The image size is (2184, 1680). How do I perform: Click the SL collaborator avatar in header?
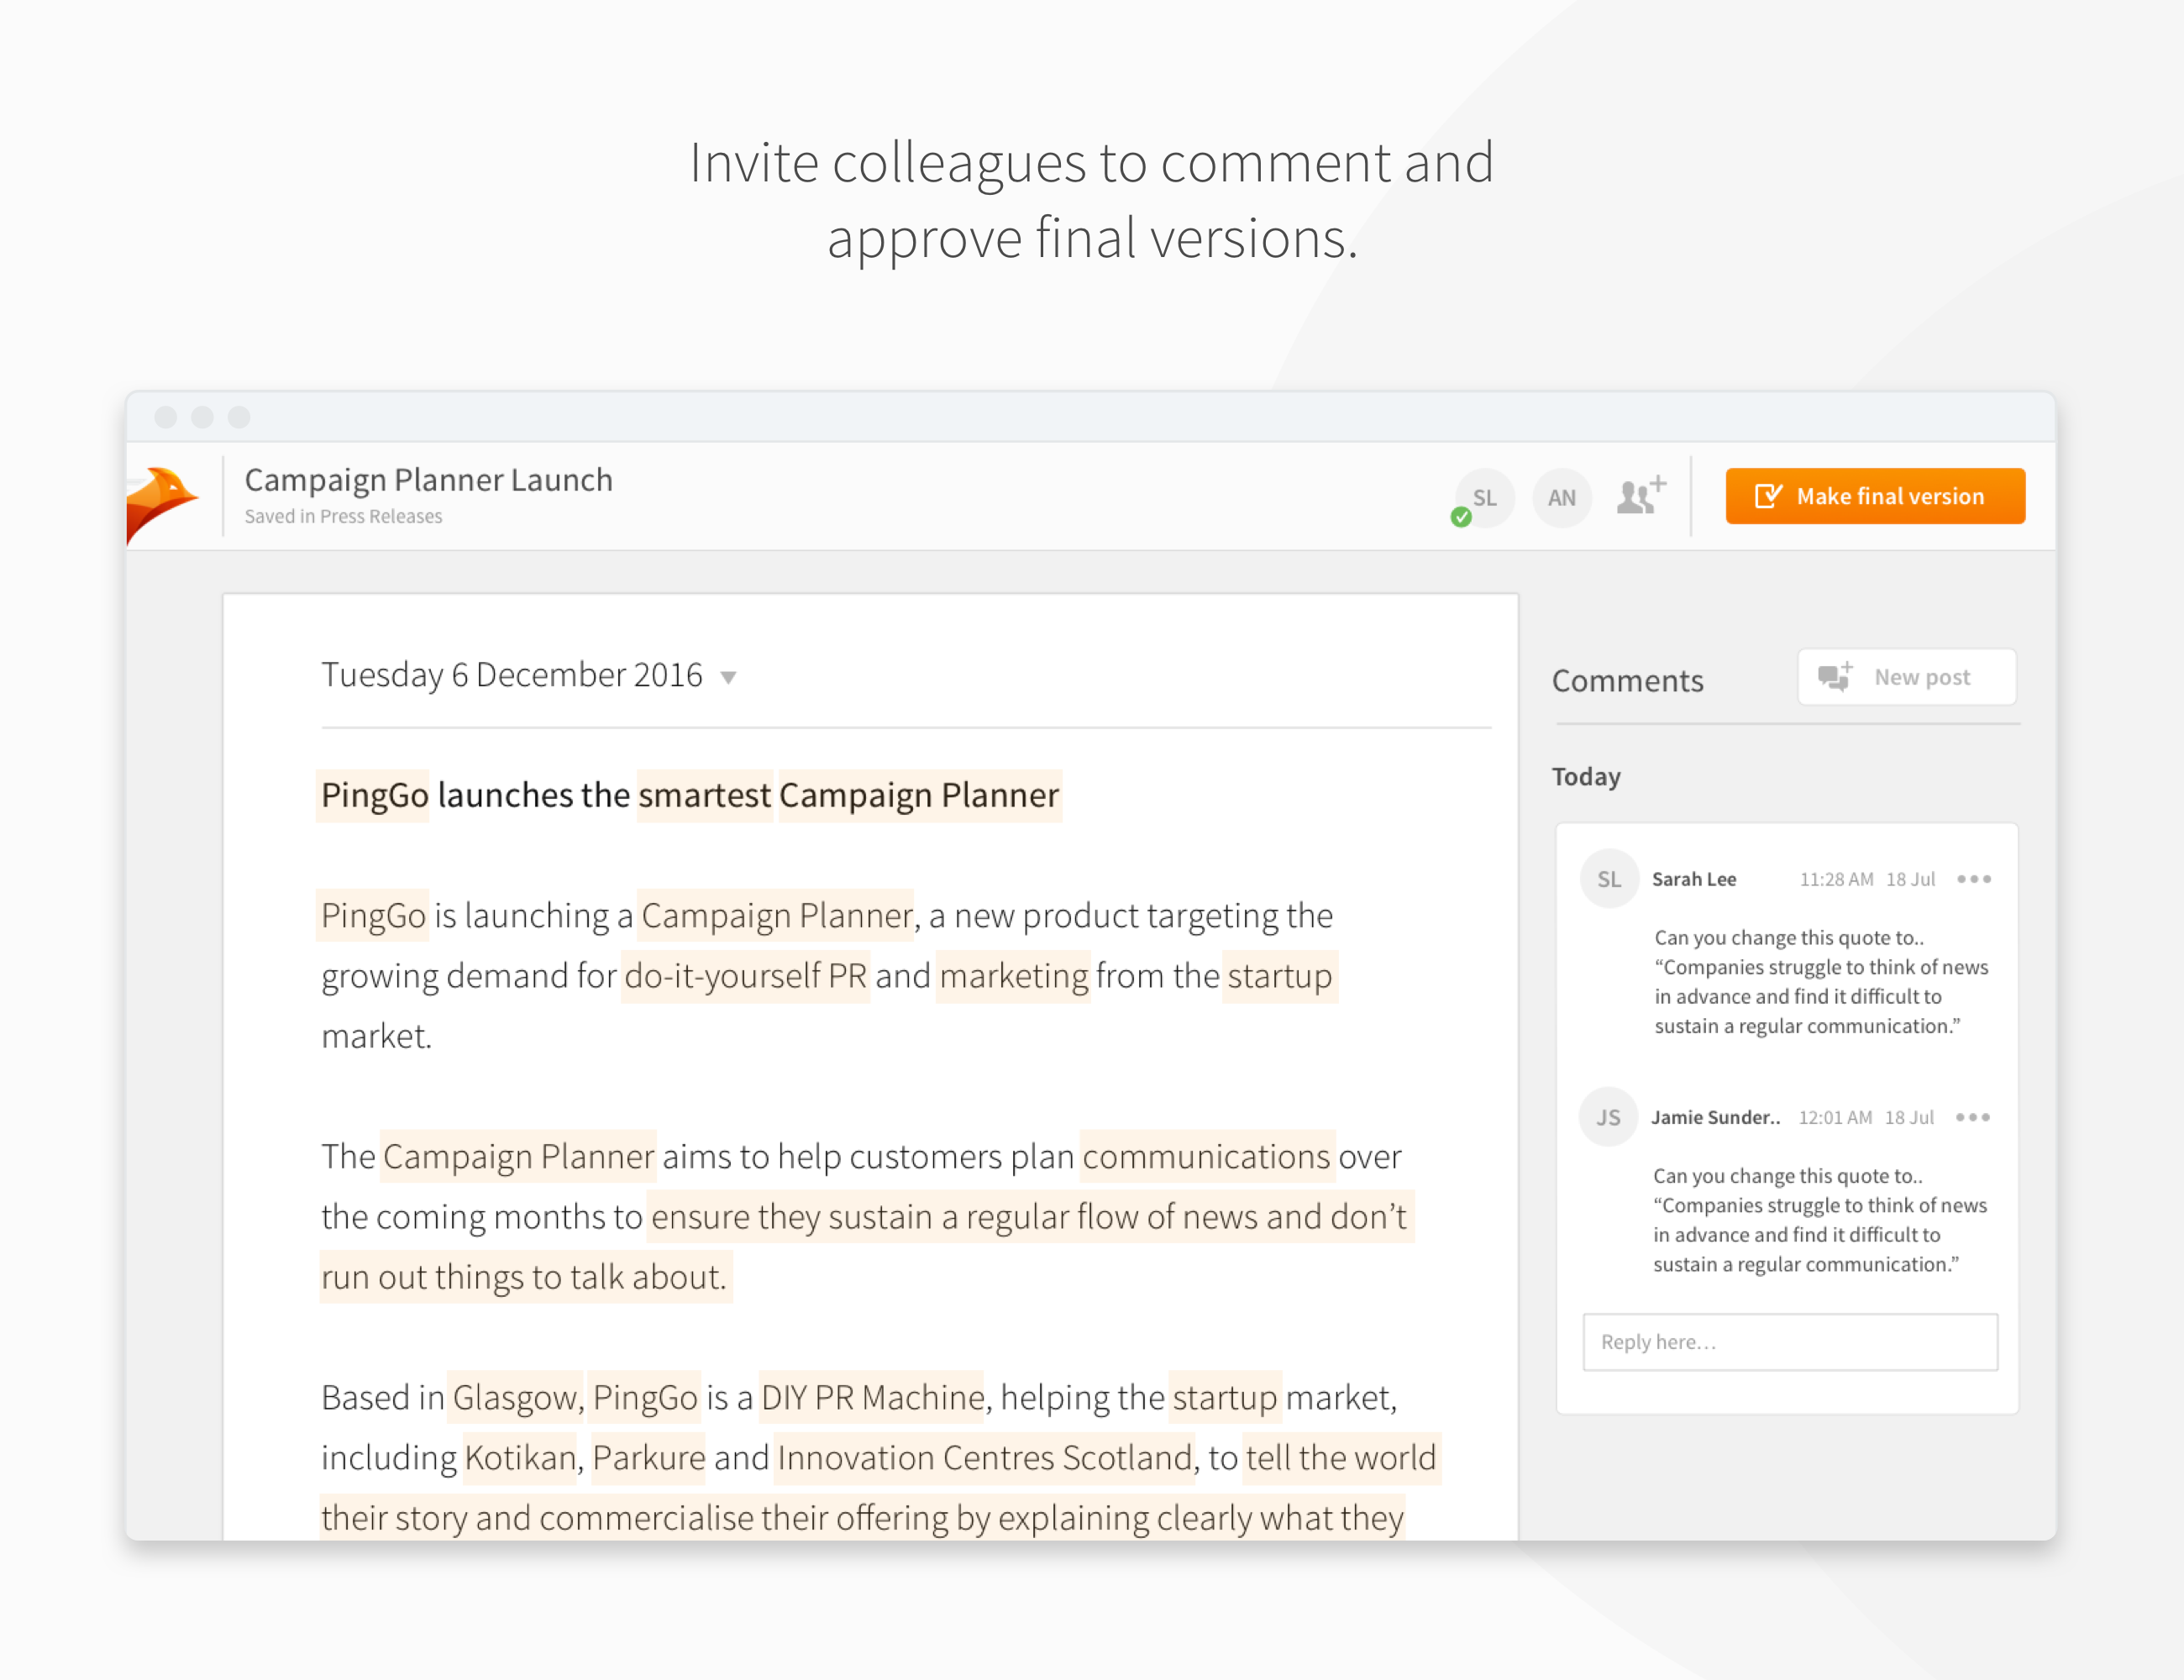click(x=1485, y=498)
